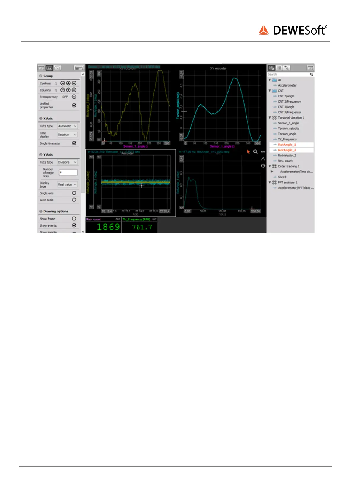Expand Accelerometer/Time do... item
Screen dimensions: 353x499
click(272, 172)
